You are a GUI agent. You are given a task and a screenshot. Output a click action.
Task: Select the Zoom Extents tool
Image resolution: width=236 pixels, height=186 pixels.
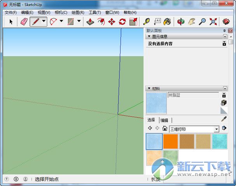click(213, 22)
